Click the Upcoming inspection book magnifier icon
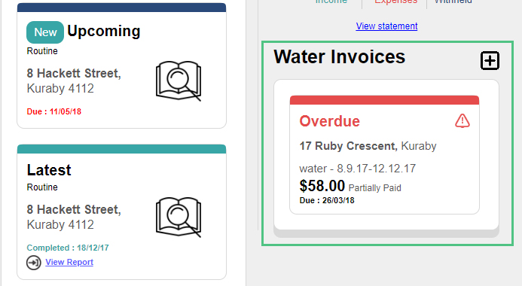Viewport: 522px width, 286px height. (x=179, y=81)
